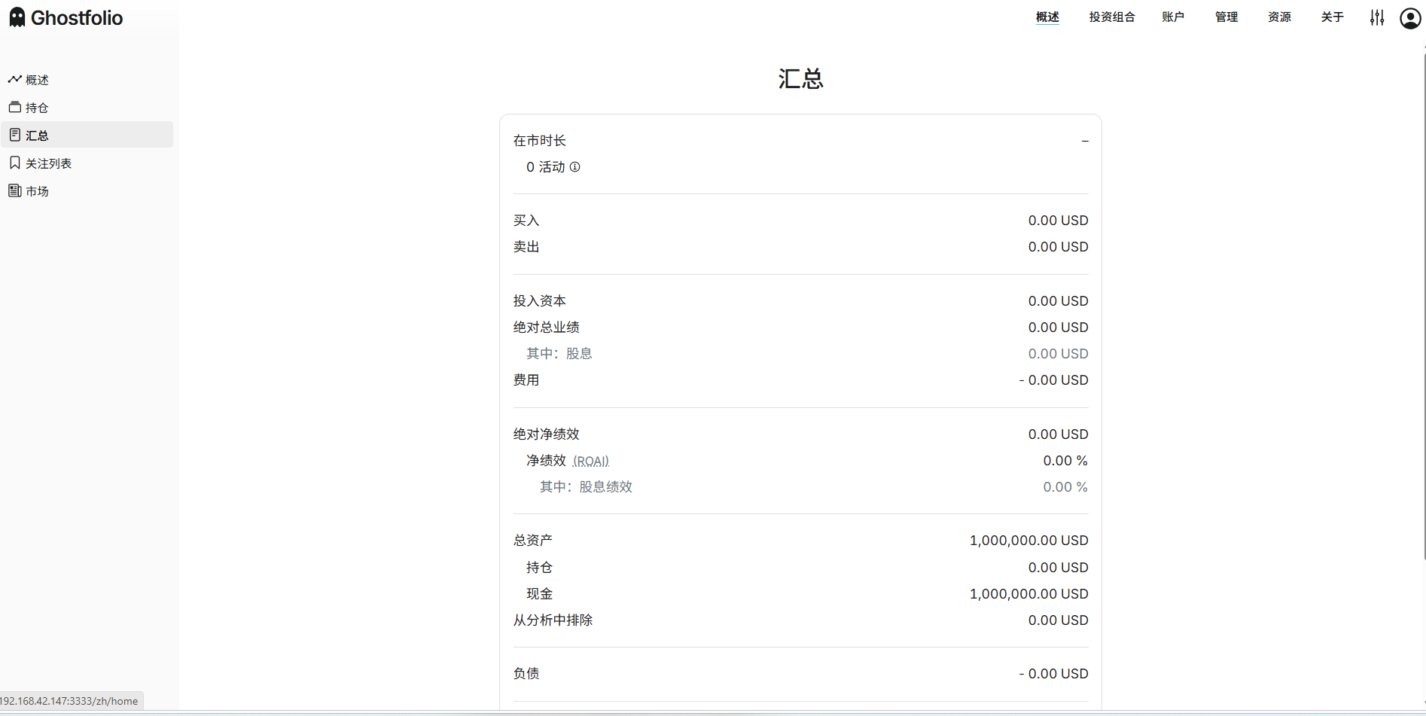Click the 持仓 wallet icon in sidebar
The width and height of the screenshot is (1426, 716).
point(14,107)
